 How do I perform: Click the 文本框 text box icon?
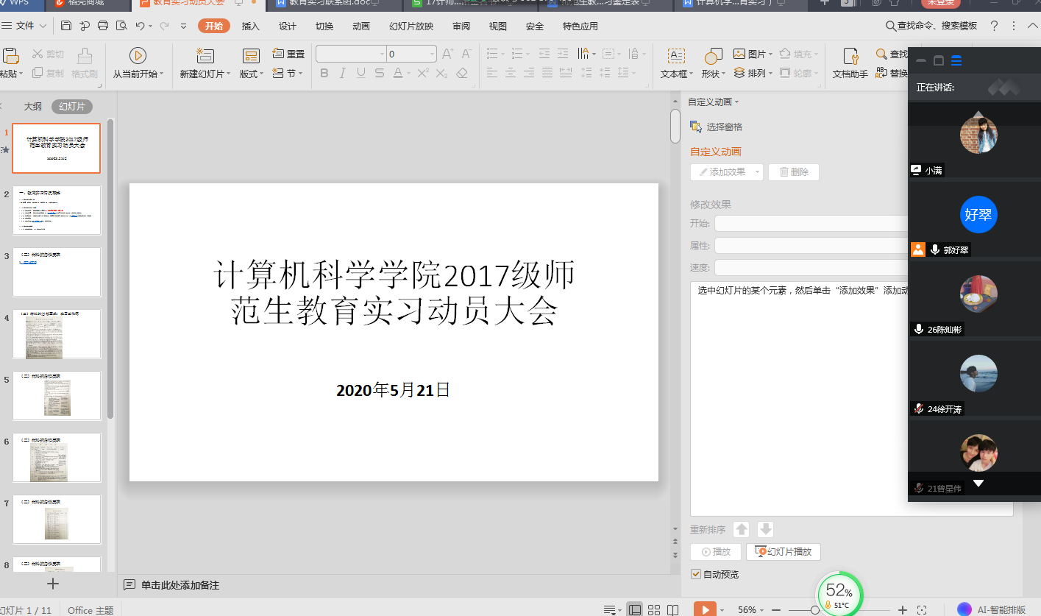coord(675,57)
